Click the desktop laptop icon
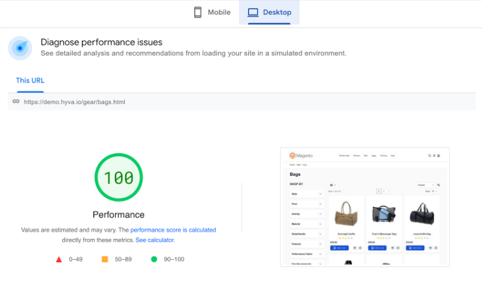The width and height of the screenshot is (482, 287). tap(253, 12)
